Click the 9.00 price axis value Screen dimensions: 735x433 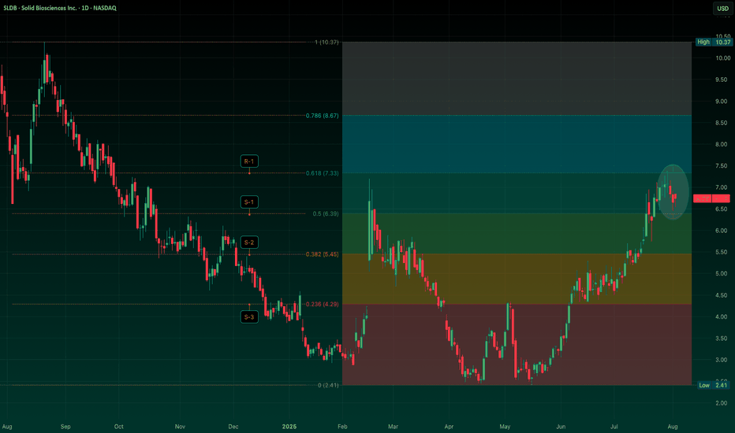click(722, 101)
